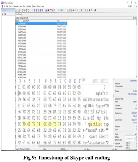
Task: Sort by the Search hits column header
Action: coord(26,21)
